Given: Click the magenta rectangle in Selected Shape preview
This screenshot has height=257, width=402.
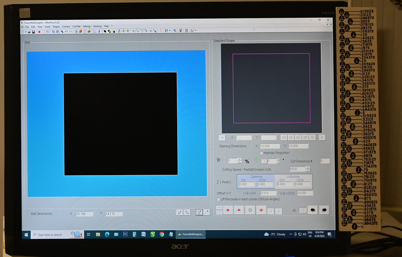Looking at the screenshot, I should tap(271, 88).
